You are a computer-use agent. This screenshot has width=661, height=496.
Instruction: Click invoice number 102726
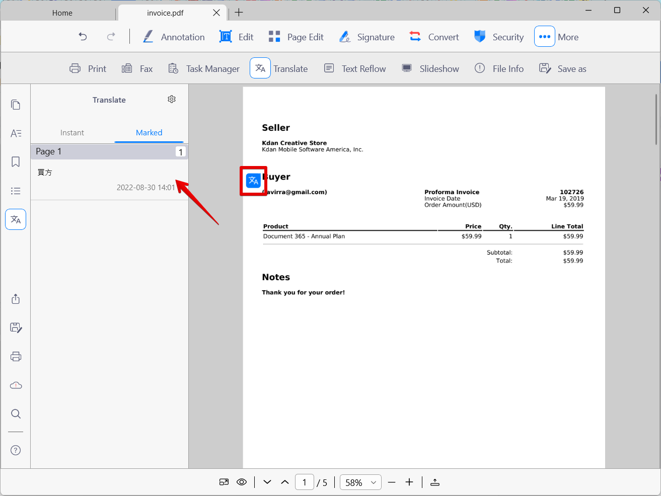pos(572,192)
